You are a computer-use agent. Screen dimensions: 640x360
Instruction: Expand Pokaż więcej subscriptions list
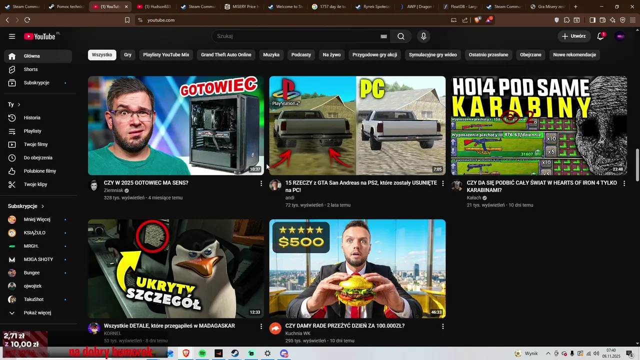38,312
